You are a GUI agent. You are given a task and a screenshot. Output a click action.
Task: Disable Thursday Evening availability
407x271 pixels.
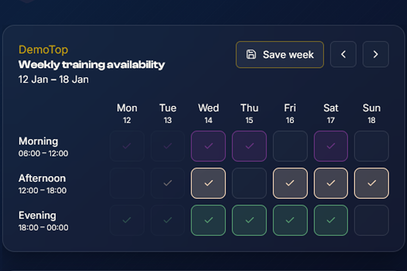click(249, 220)
